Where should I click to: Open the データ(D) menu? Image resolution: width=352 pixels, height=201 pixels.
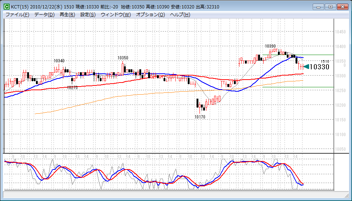(44, 15)
